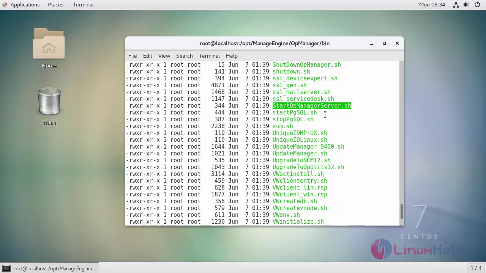Click the VWenv.sh filename
Screen dimensions: 486x273
point(286,215)
